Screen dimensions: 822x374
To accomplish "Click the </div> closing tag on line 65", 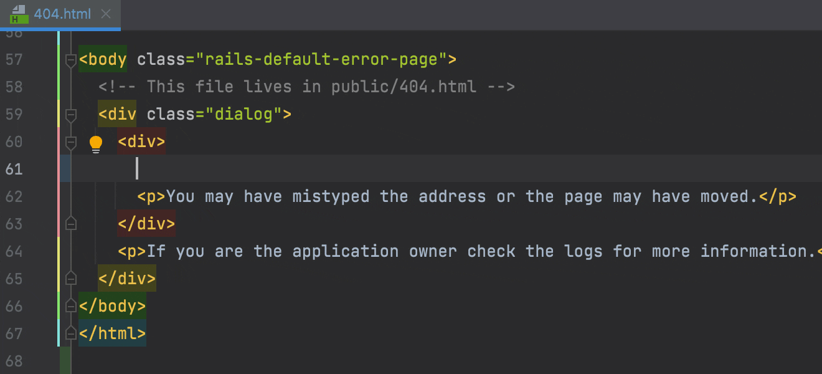I will pyautogui.click(x=127, y=279).
